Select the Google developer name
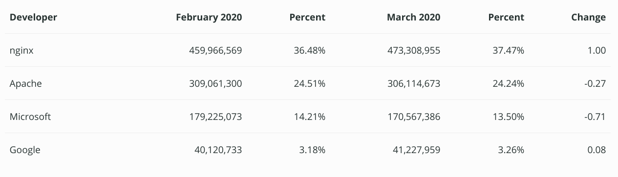Image resolution: width=618 pixels, height=177 pixels. [x=25, y=150]
